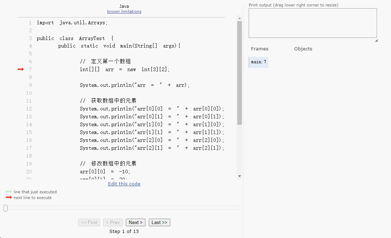Click the Objects column header
This screenshot has height=238, width=391.
303,49
